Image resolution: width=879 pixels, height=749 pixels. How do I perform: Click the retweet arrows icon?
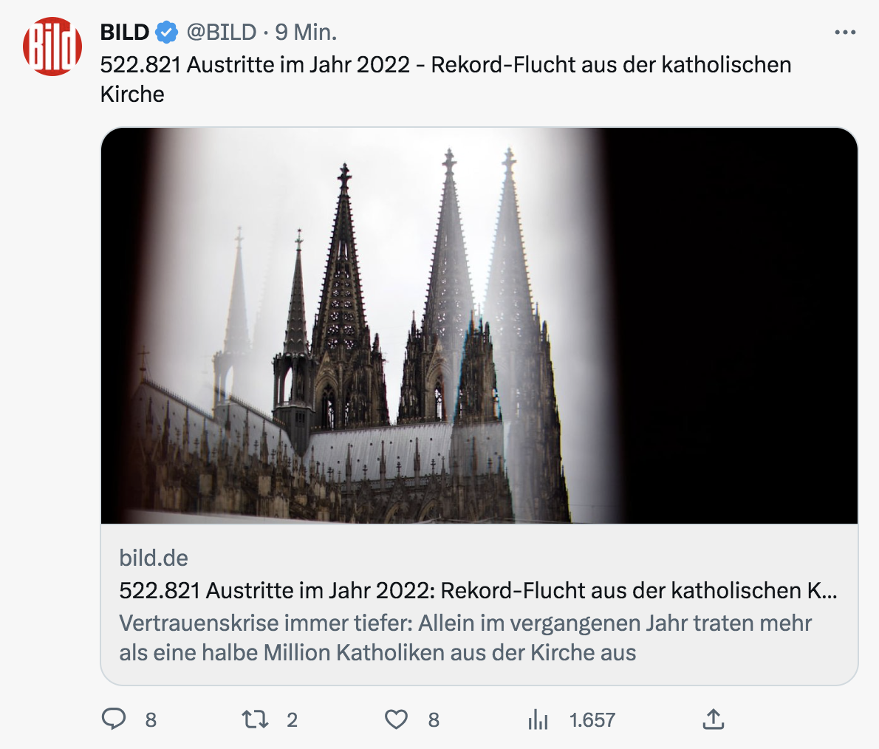click(x=255, y=719)
